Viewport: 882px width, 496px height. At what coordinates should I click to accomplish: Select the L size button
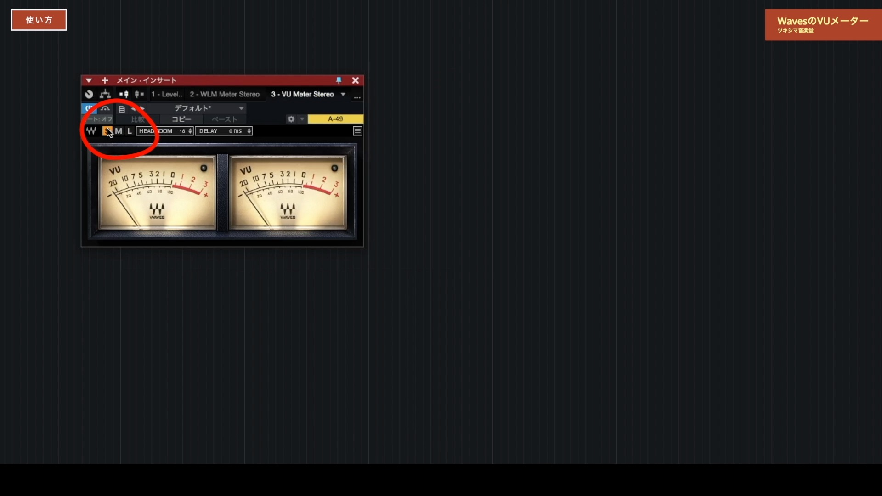pyautogui.click(x=130, y=131)
